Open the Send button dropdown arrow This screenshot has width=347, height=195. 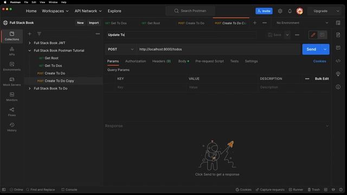tap(325, 49)
